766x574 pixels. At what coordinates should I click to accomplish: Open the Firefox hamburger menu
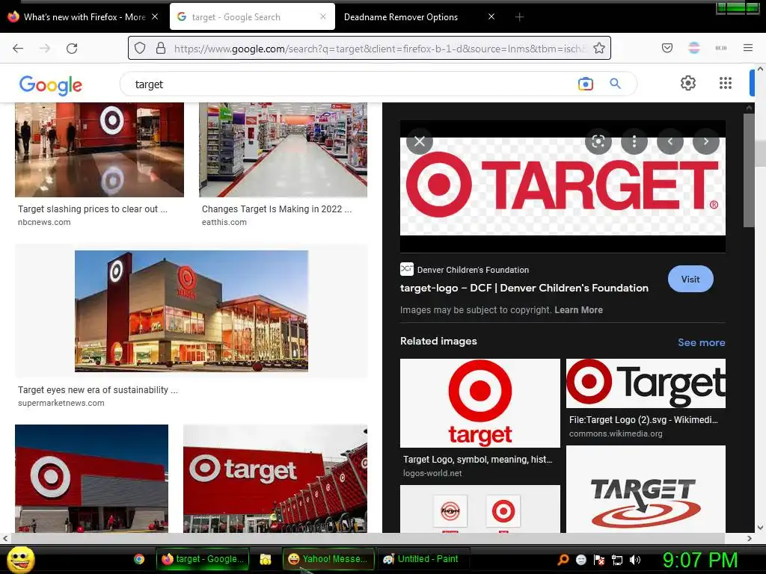(748, 48)
